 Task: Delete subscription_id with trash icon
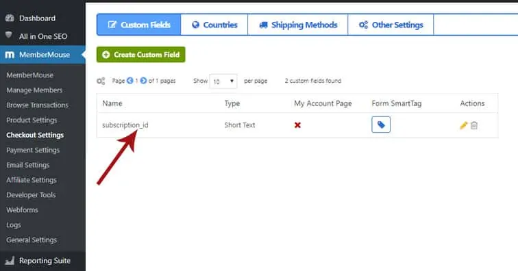tap(474, 125)
